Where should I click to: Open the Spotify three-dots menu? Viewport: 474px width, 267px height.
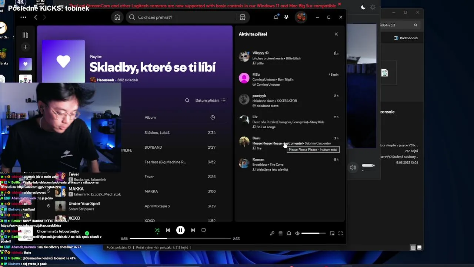(23, 17)
